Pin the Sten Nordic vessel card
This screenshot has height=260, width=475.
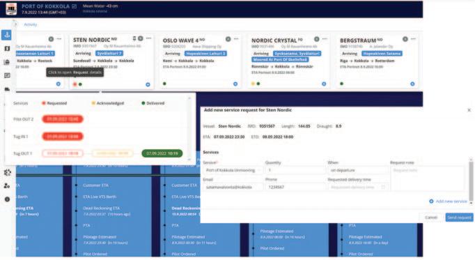click(x=134, y=38)
